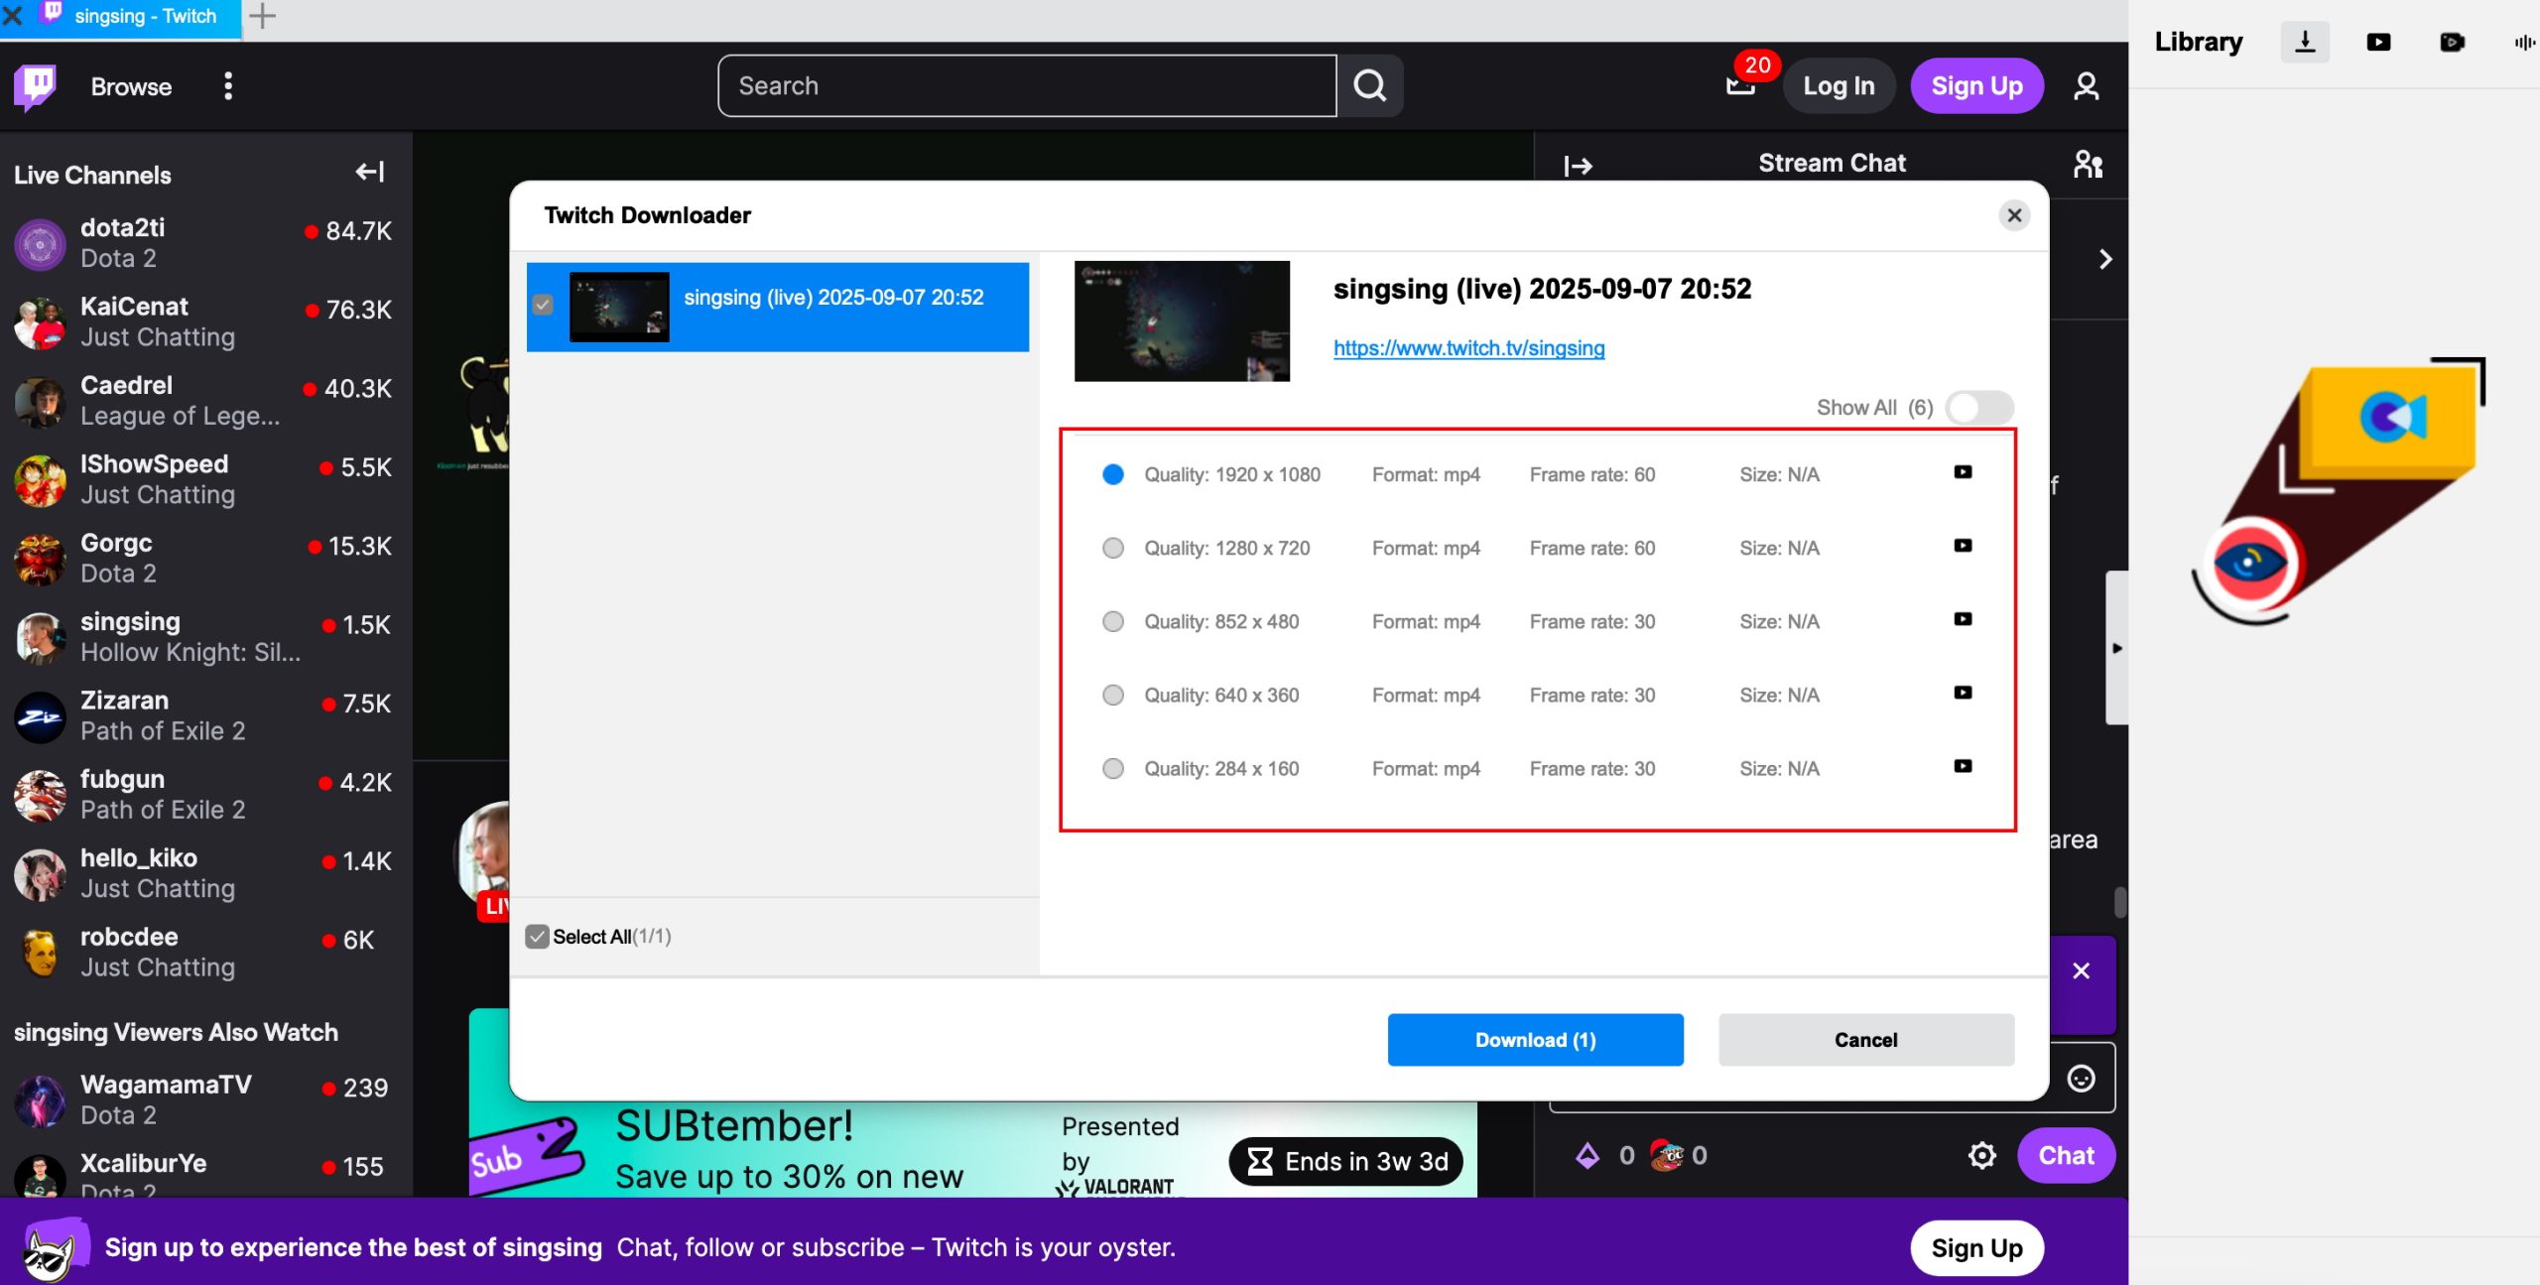
Task: Click the video icon for 852 x 480 row
Action: (1963, 619)
